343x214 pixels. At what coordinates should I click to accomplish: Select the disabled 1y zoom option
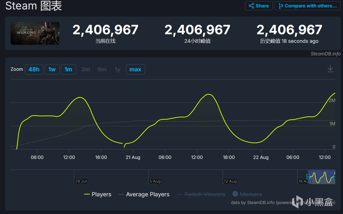pos(117,69)
